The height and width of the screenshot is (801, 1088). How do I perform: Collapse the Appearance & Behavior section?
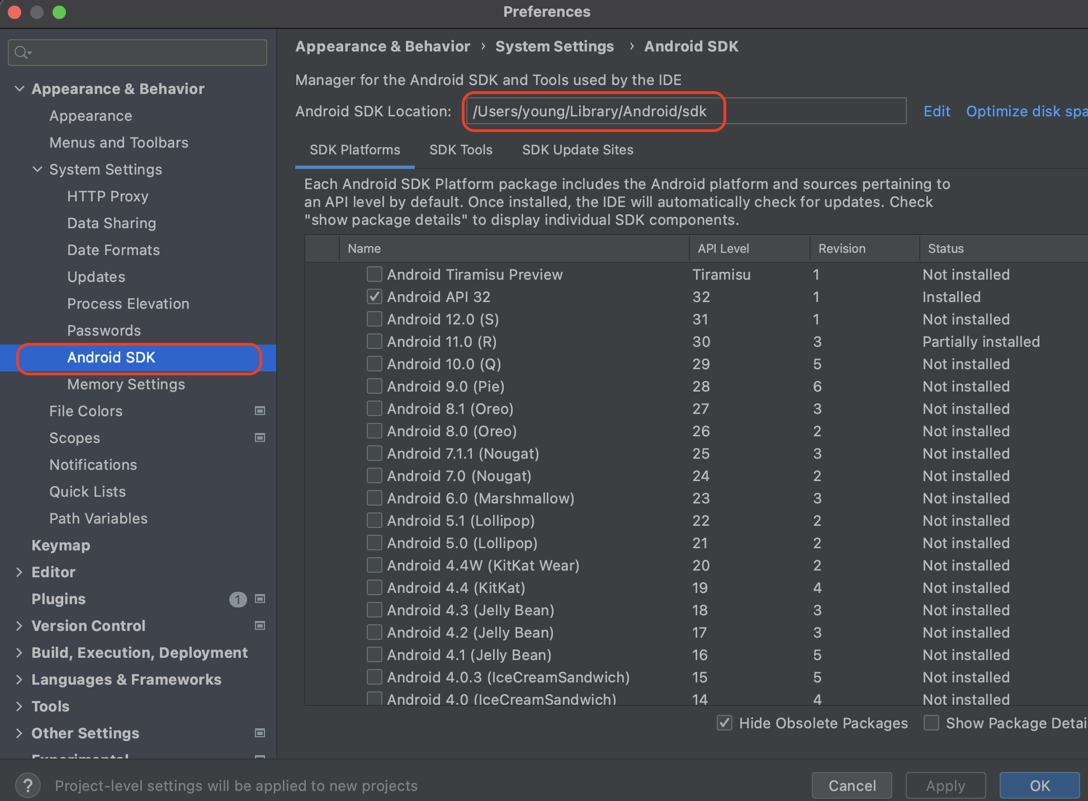click(20, 89)
